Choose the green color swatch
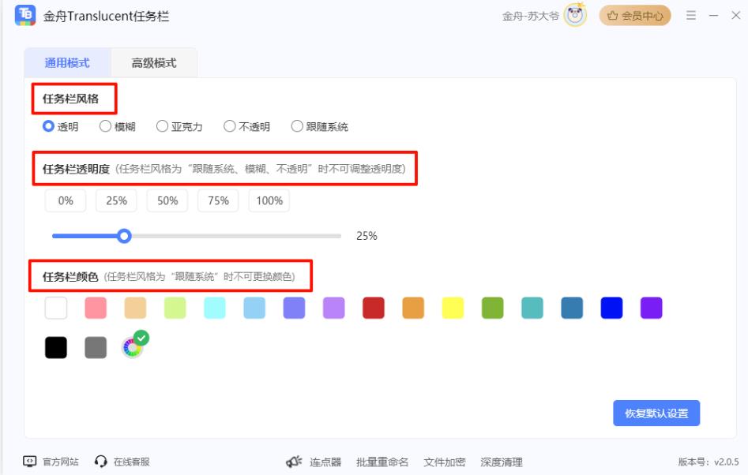The height and width of the screenshot is (475, 748). point(492,308)
